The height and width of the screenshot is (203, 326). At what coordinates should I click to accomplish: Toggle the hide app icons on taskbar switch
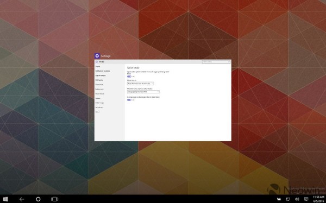(129, 100)
